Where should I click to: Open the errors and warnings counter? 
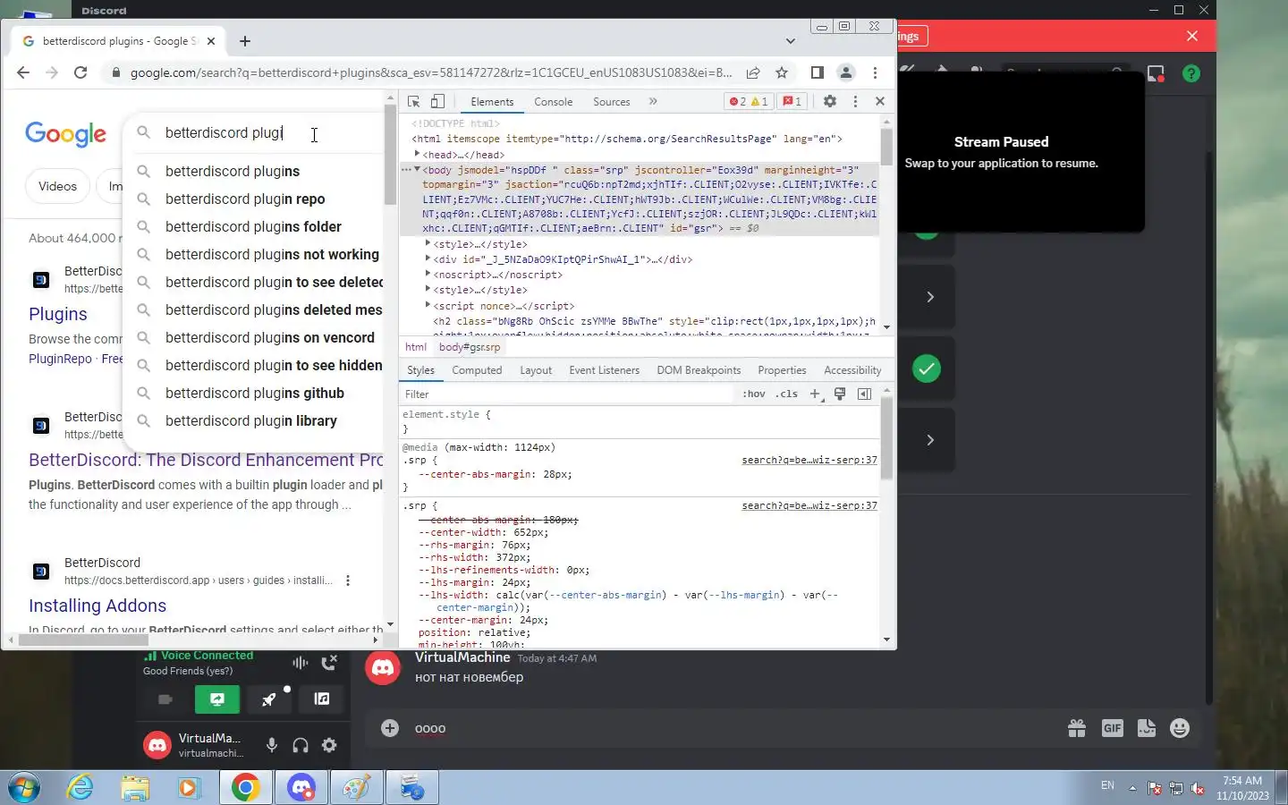click(x=749, y=101)
